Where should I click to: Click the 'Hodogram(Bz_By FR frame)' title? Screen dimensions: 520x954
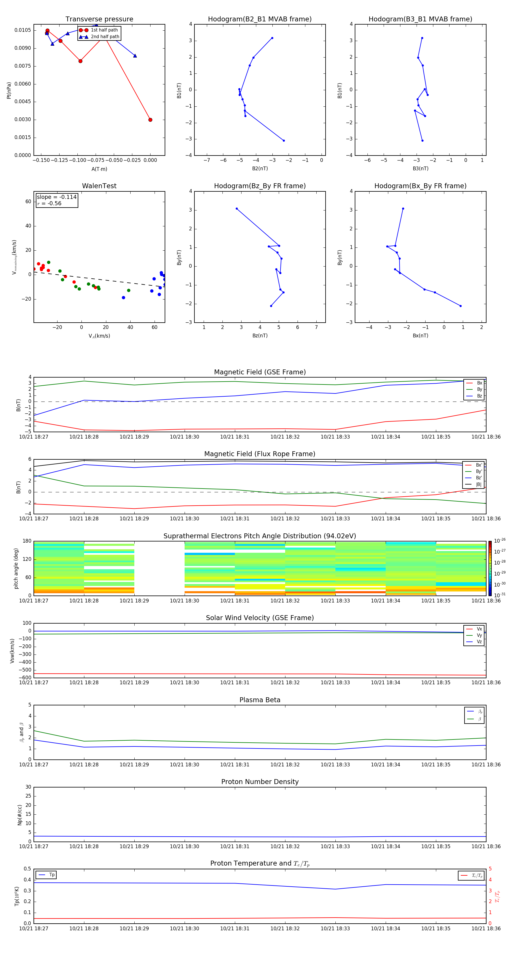click(x=260, y=186)
